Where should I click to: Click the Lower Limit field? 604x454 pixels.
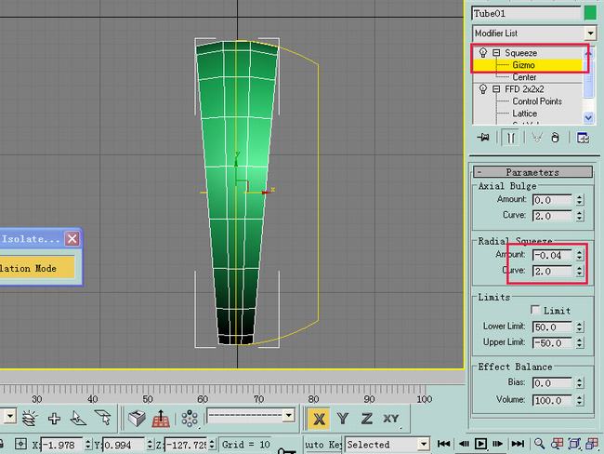click(552, 327)
